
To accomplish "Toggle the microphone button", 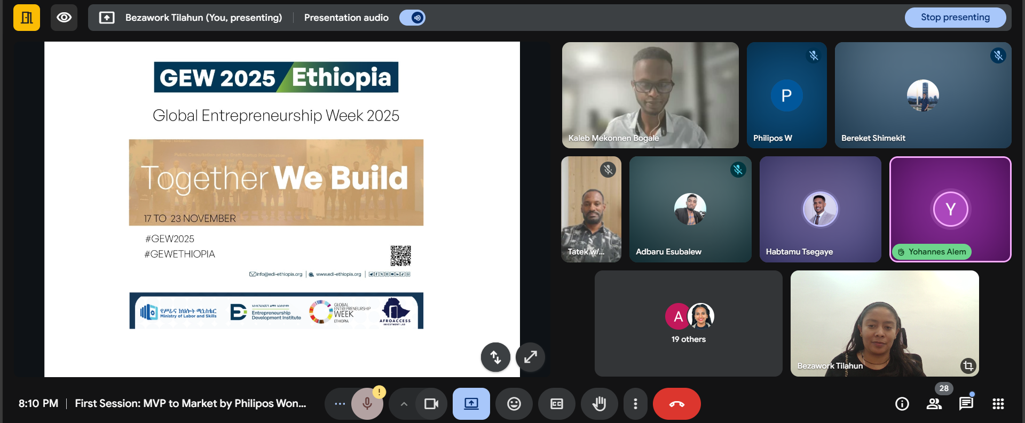I will click(367, 404).
